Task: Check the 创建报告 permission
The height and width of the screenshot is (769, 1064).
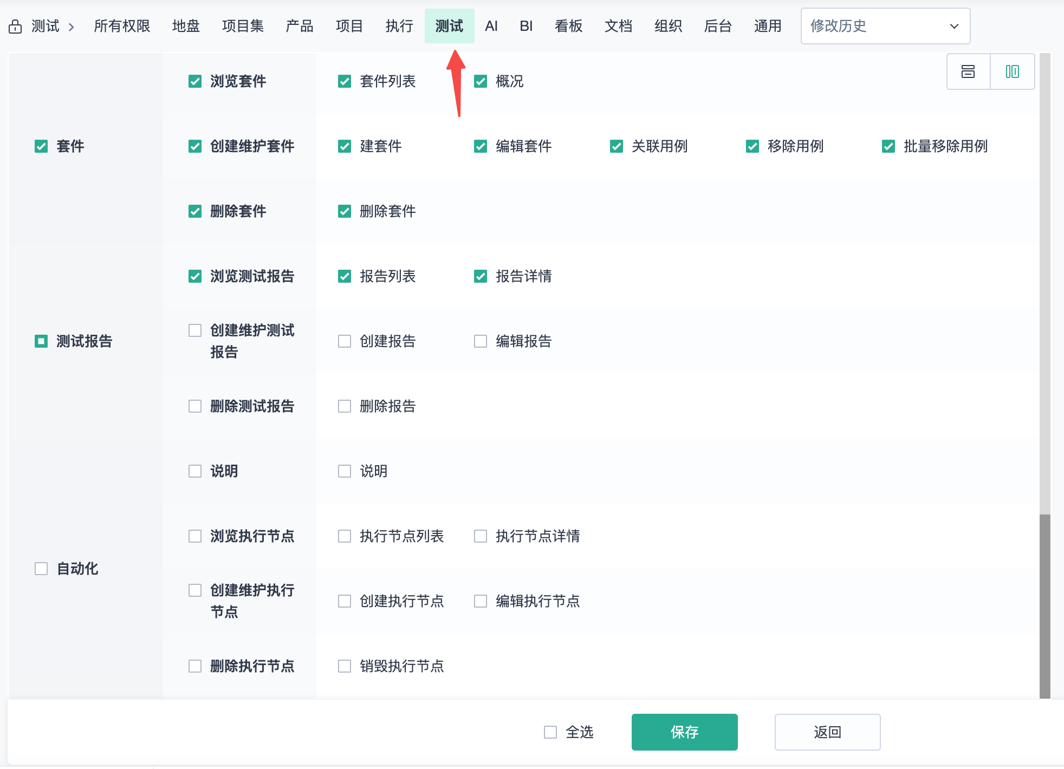Action: tap(345, 341)
